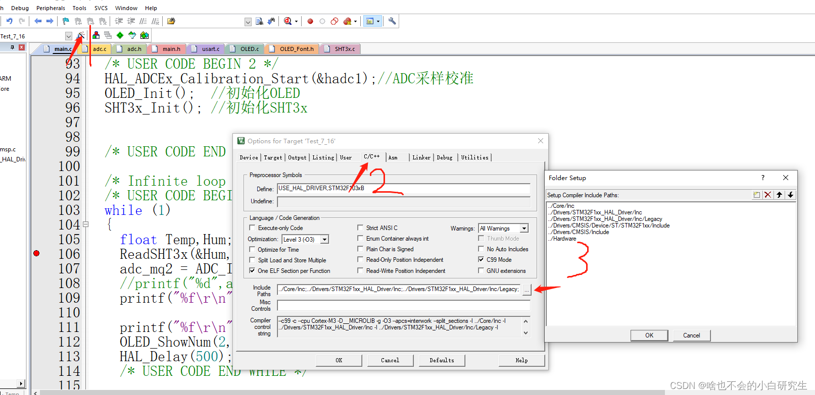815x395 pixels.
Task: Expand the find text combo box dropdown
Action: coord(248,22)
